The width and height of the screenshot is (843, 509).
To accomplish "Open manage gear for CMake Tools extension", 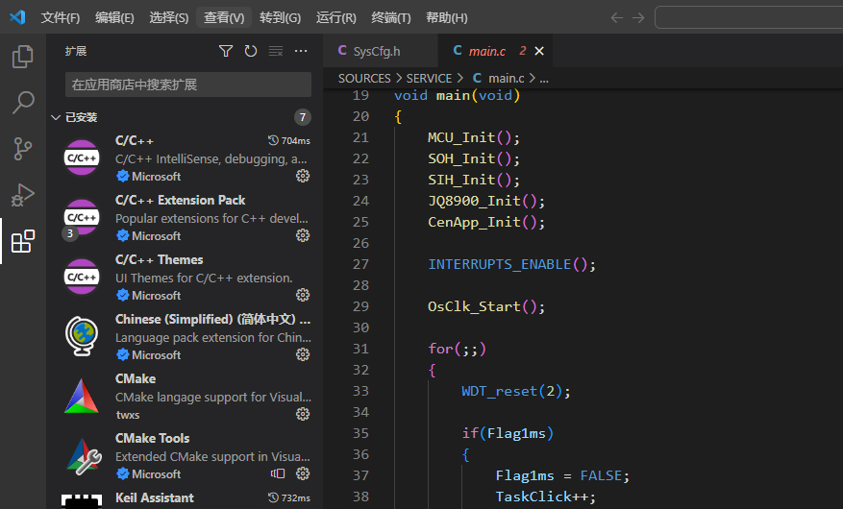I will 303,473.
